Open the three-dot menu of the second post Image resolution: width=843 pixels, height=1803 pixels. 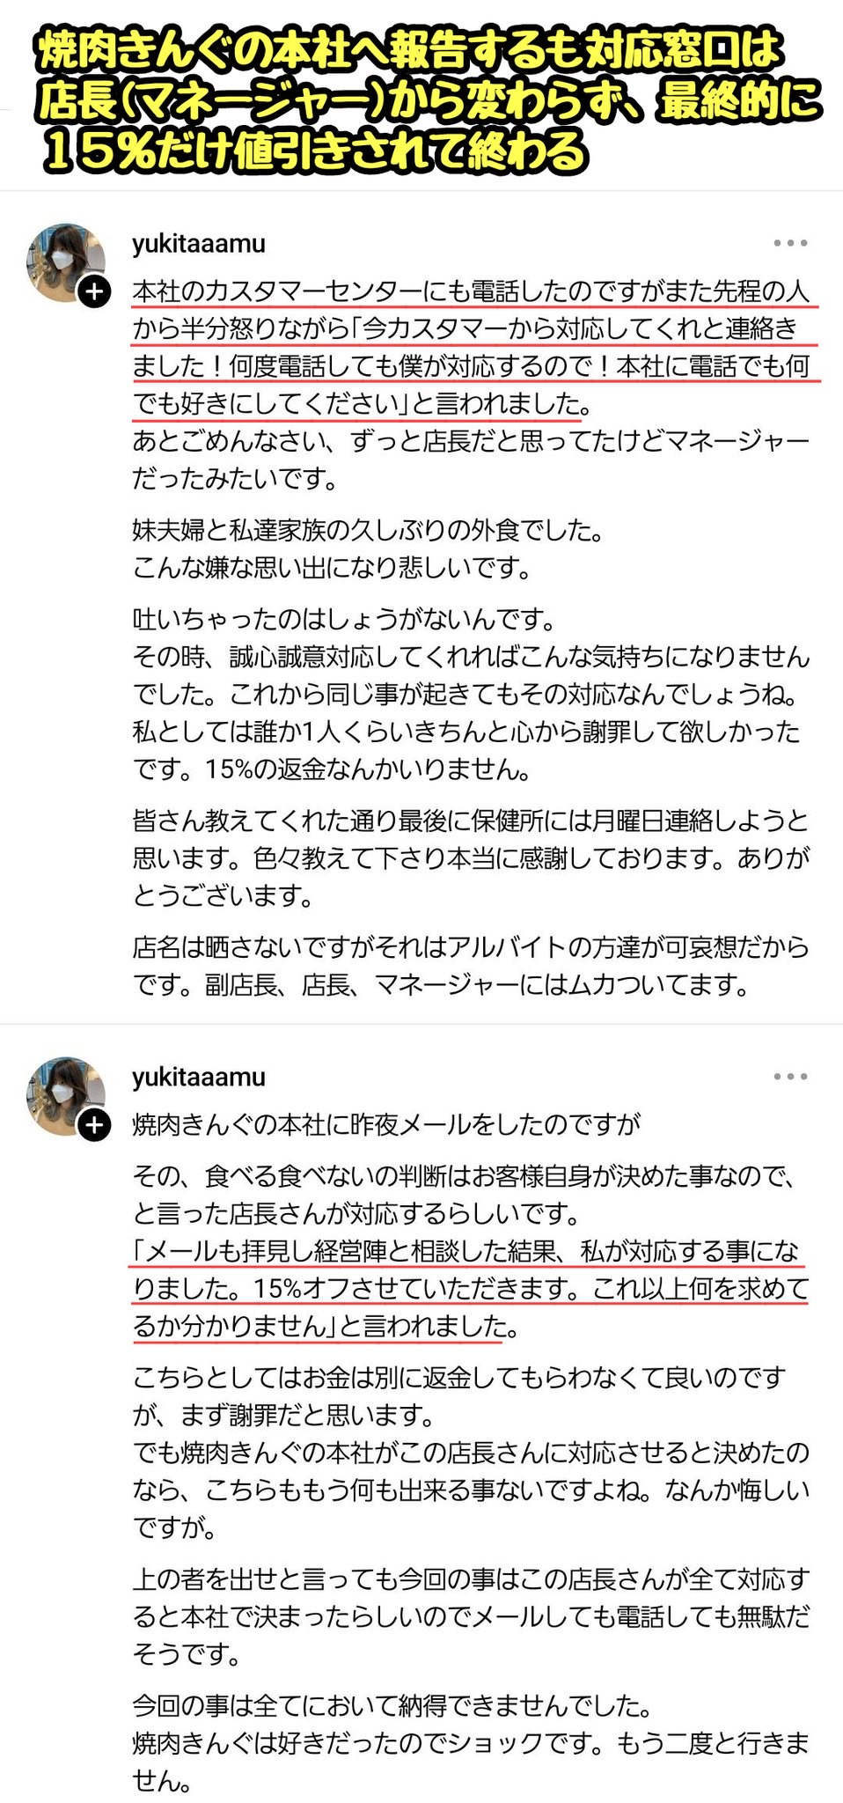(x=789, y=1077)
